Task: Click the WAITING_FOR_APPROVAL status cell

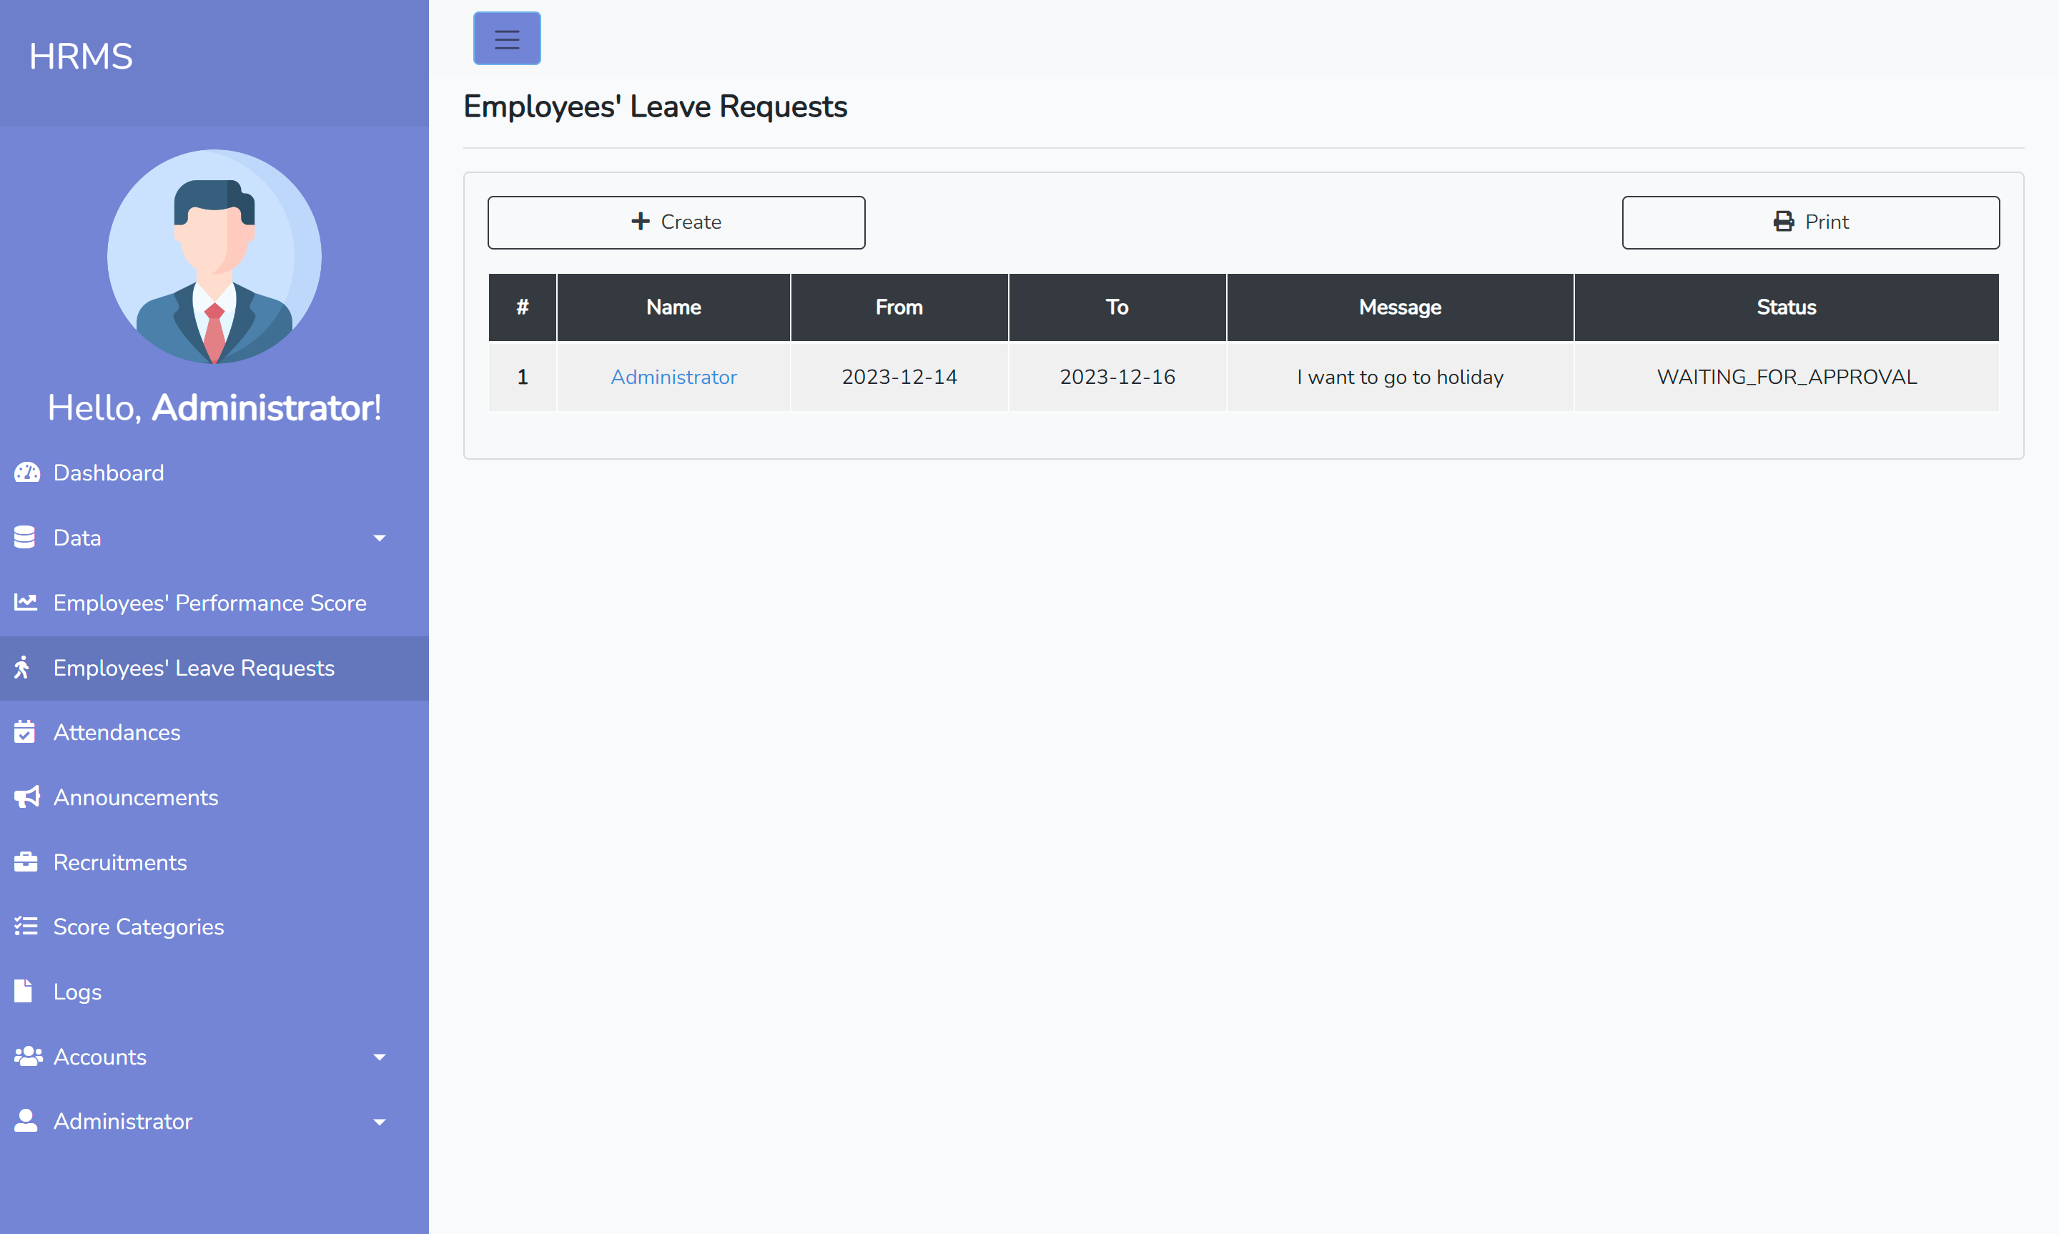Action: 1787,377
